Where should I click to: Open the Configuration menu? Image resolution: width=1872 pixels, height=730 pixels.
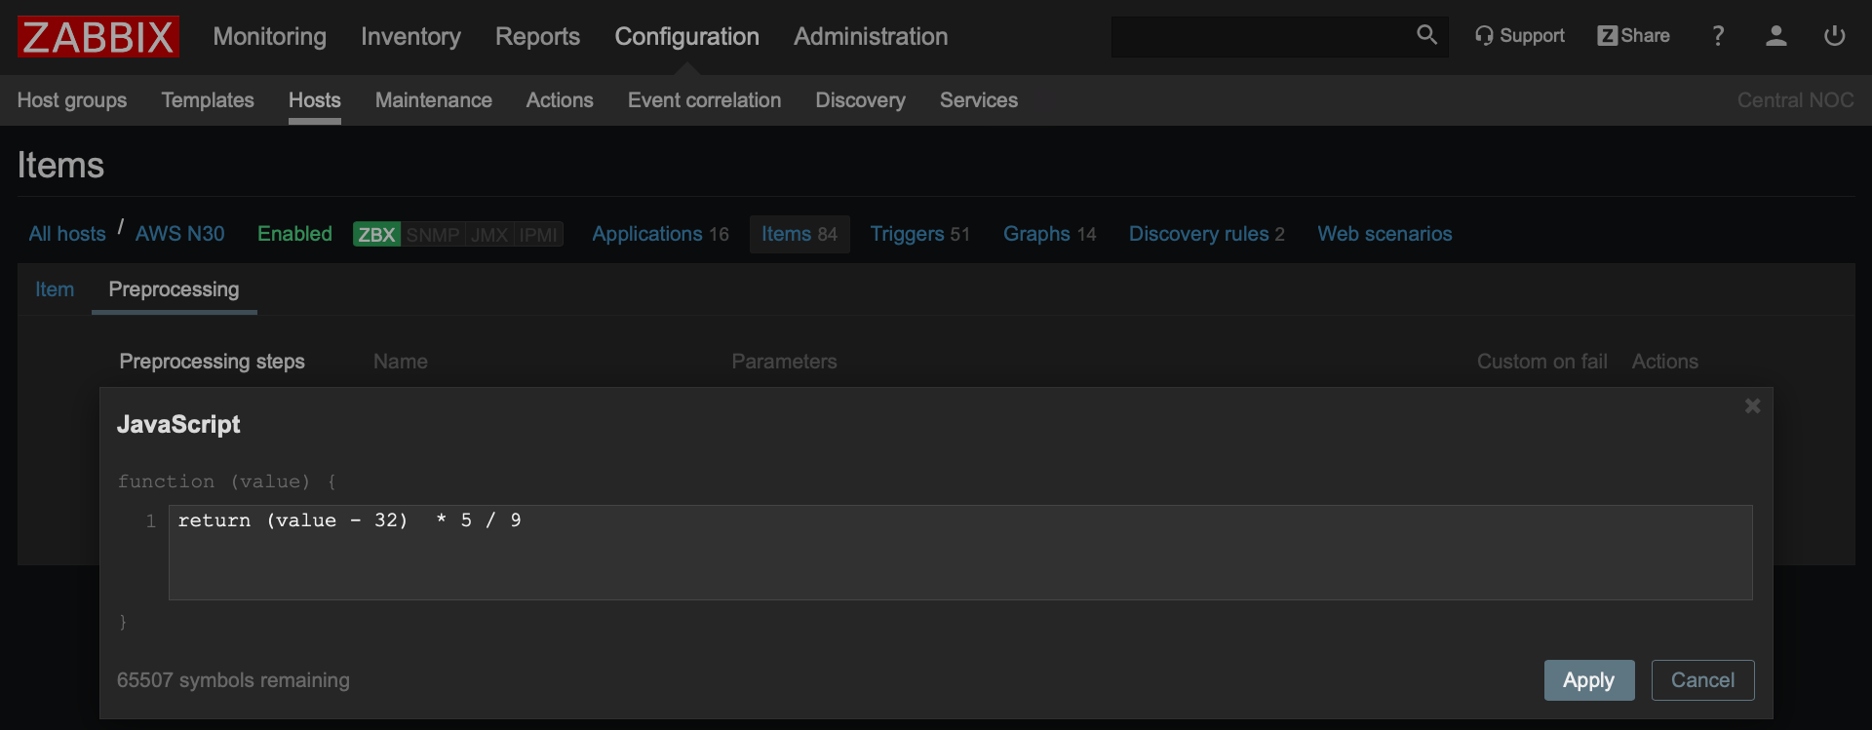pos(686,37)
